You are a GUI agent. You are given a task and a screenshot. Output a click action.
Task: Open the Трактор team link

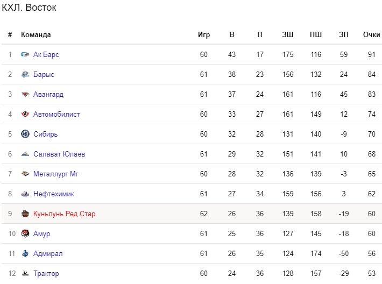point(46,274)
